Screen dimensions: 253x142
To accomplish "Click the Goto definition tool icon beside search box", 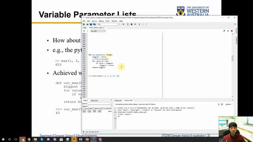I will tap(99, 24).
